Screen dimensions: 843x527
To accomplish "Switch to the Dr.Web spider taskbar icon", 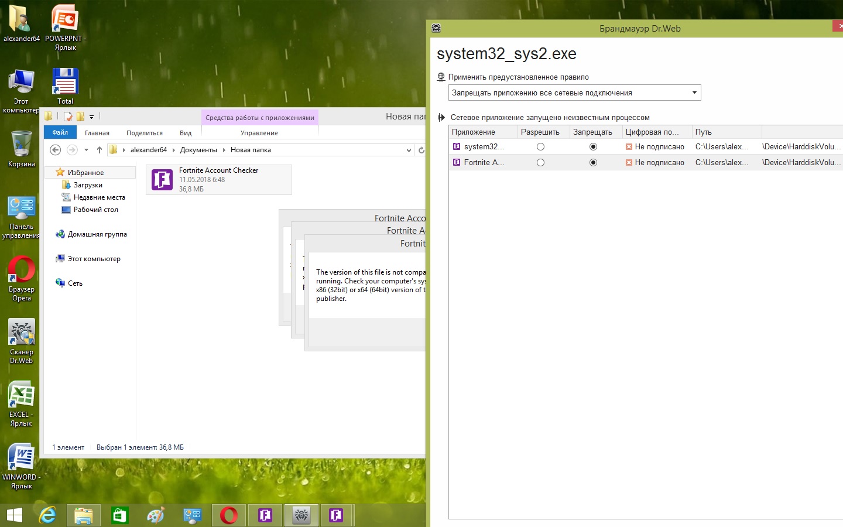I will [x=301, y=515].
